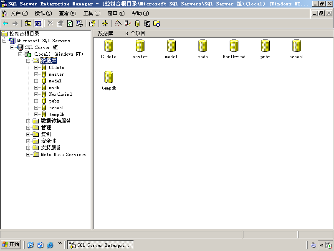This screenshot has height=251, width=334.
Task: Click the New Login person icon
Action: 147,23
